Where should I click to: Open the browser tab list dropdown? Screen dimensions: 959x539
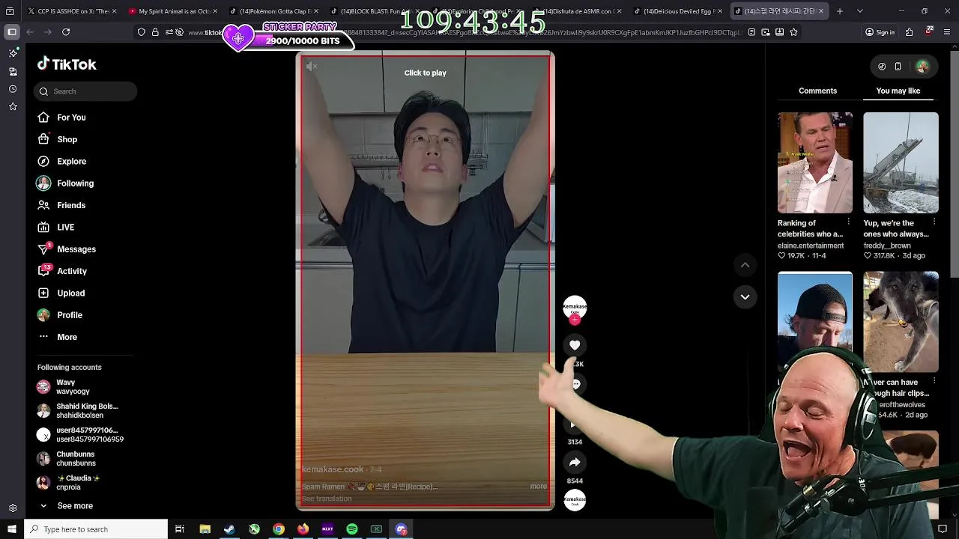[859, 11]
